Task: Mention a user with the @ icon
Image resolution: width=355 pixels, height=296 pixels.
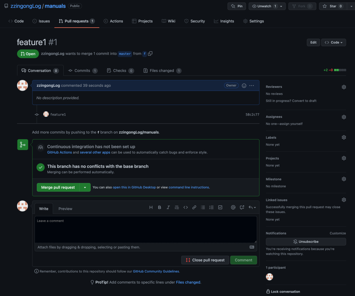Action: pos(233,207)
